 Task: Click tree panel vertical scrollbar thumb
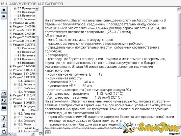click(37, 73)
